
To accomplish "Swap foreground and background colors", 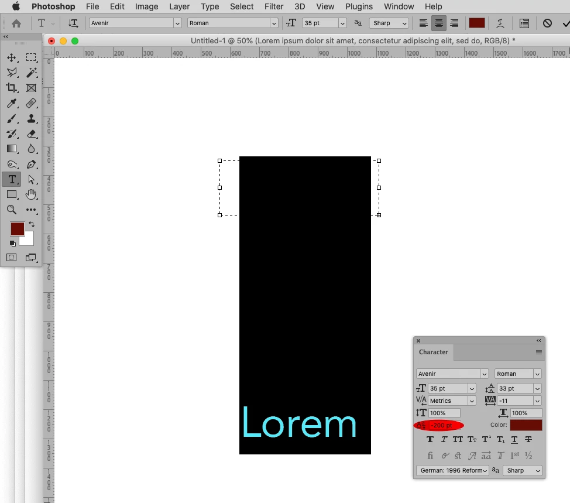I will coord(32,224).
